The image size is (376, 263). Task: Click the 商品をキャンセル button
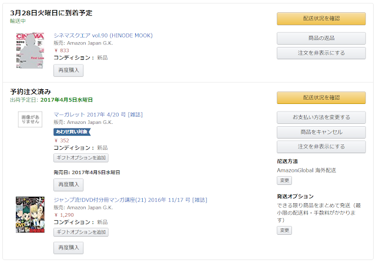[321, 132]
